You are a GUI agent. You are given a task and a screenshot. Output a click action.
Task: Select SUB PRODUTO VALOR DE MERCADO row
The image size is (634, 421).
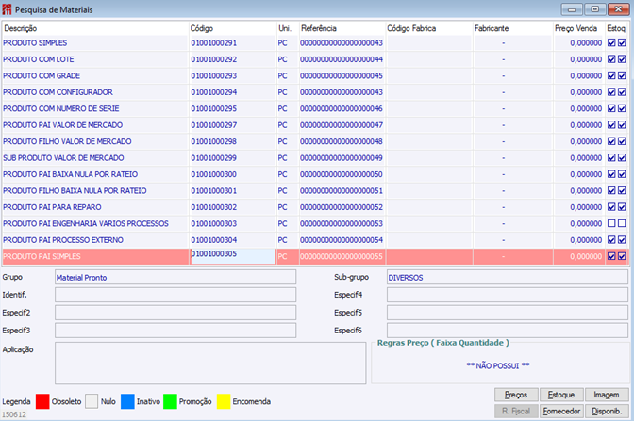click(315, 158)
